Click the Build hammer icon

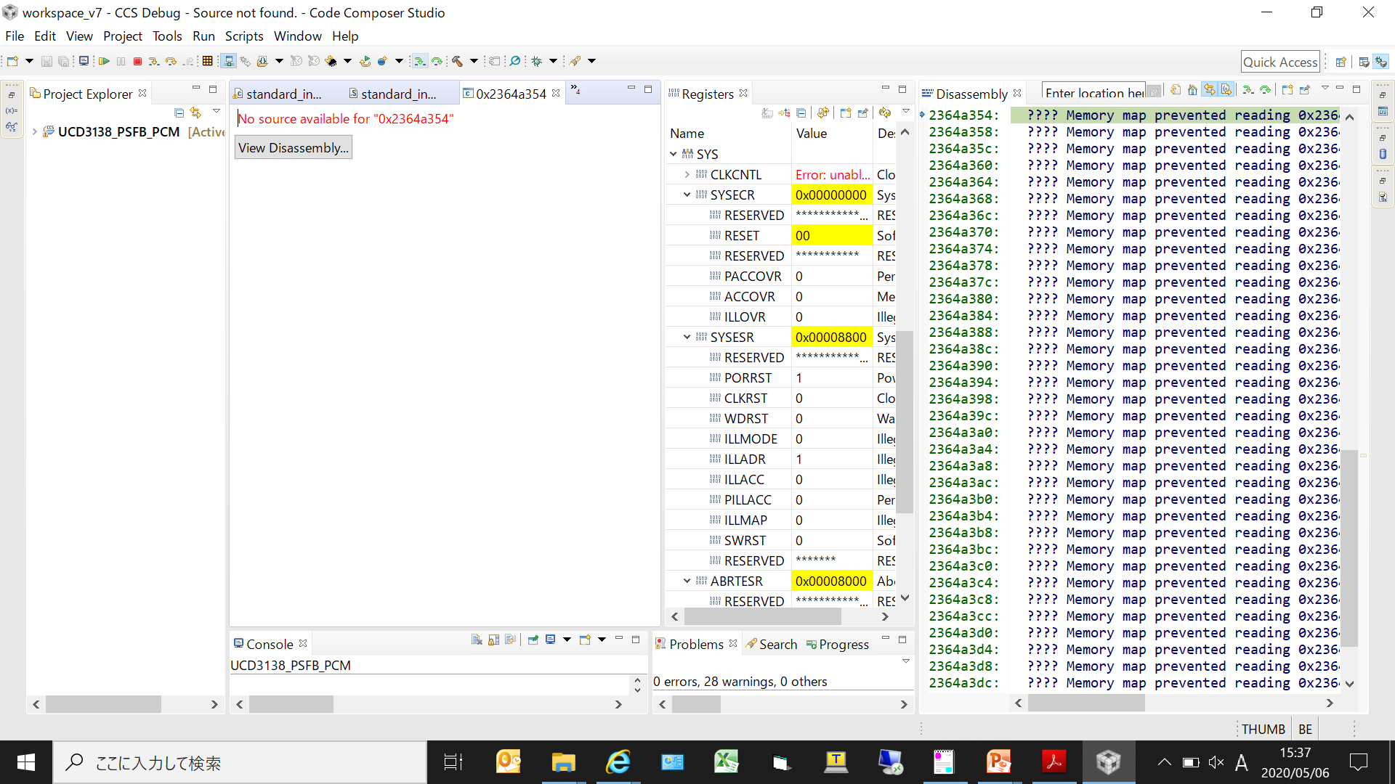click(x=457, y=62)
